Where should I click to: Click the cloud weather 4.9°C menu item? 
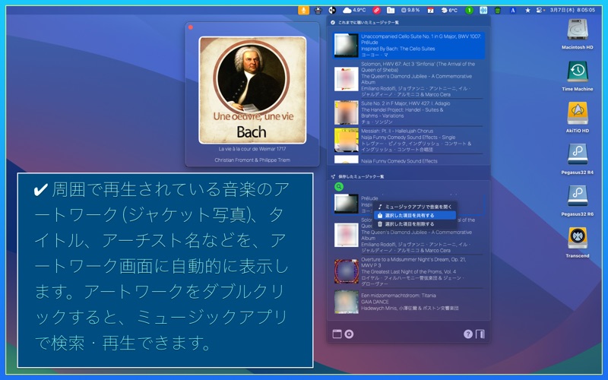pyautogui.click(x=354, y=10)
